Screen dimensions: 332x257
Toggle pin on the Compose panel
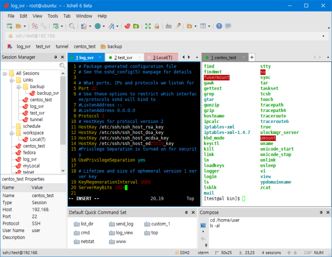(x=321, y=212)
